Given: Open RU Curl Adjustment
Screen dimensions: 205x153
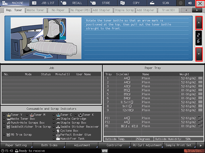Looking at the screenshot, I should point(147,145).
